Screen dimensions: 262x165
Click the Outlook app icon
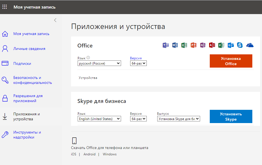(230, 45)
